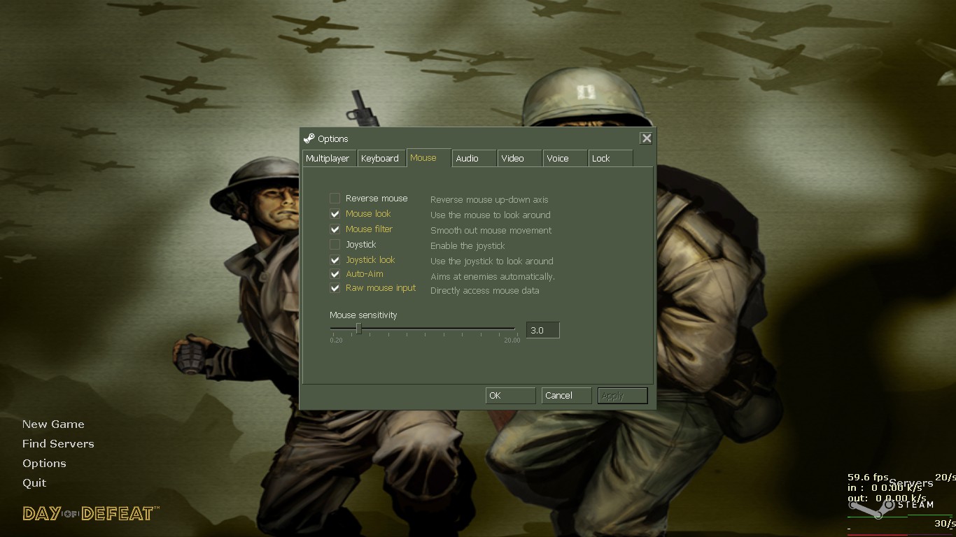The image size is (956, 537).
Task: Open the Keyboard tab
Action: [381, 159]
